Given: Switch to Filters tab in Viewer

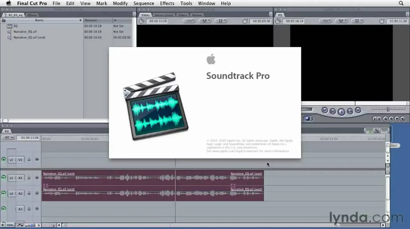Looking at the screenshot, I should (x=183, y=15).
